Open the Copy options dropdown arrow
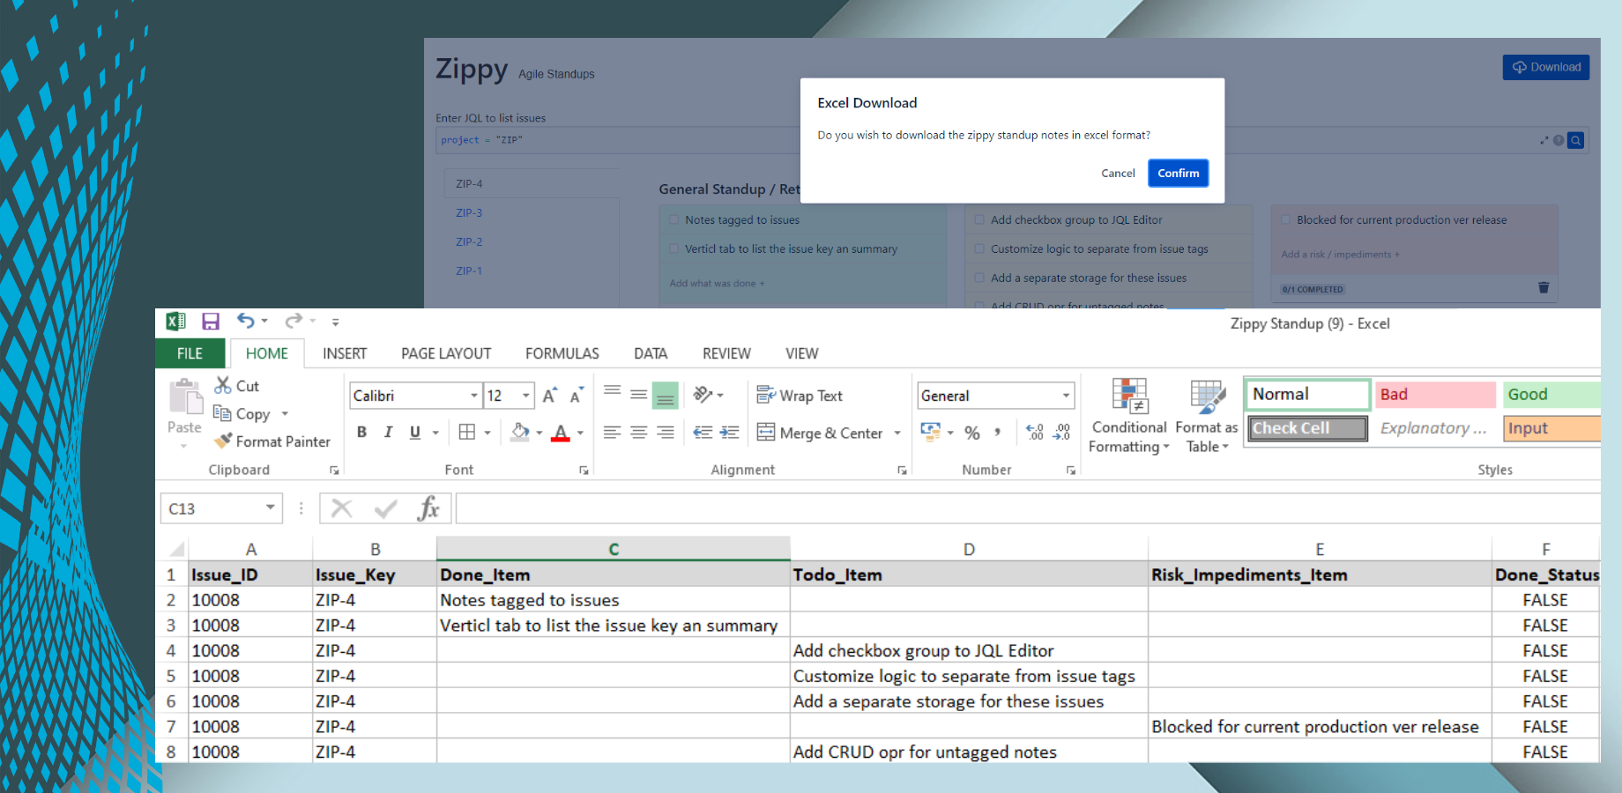Viewport: 1622px width, 793px height. click(x=285, y=413)
